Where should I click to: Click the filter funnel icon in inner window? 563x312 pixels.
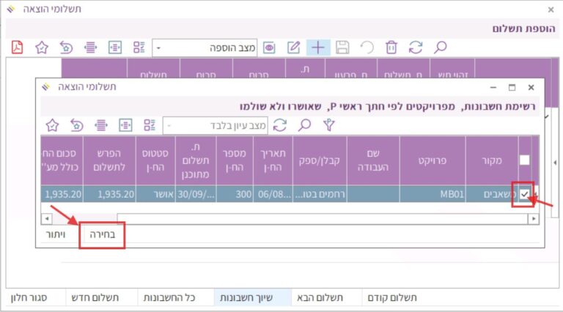329,125
